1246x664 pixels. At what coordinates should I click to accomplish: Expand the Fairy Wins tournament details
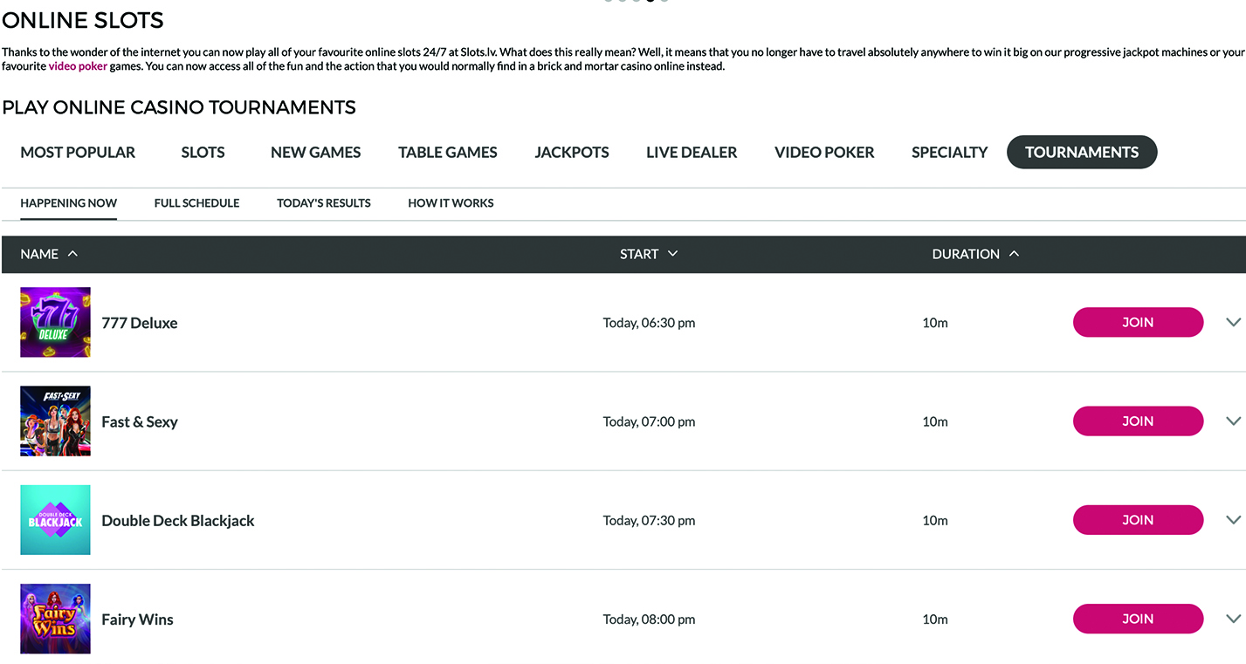1233,619
